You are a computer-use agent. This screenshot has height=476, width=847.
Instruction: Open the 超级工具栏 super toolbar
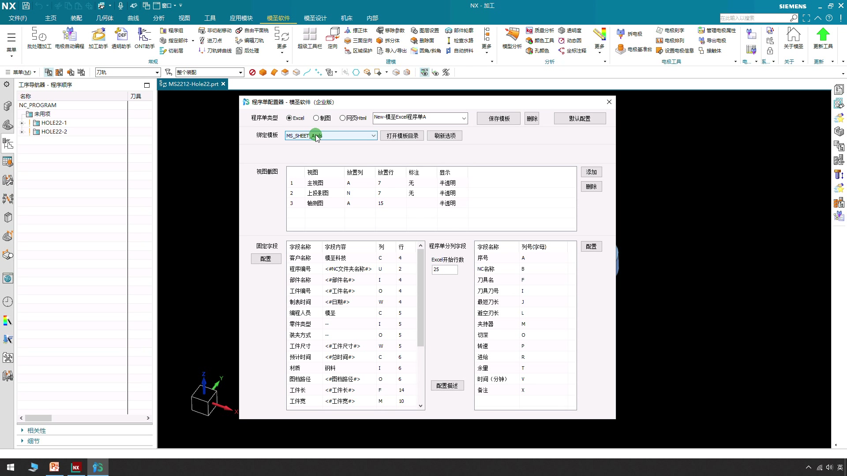310,38
